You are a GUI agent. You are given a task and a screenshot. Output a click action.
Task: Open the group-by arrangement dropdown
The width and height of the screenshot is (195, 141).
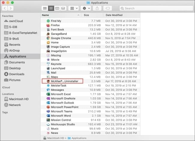pos(73,8)
